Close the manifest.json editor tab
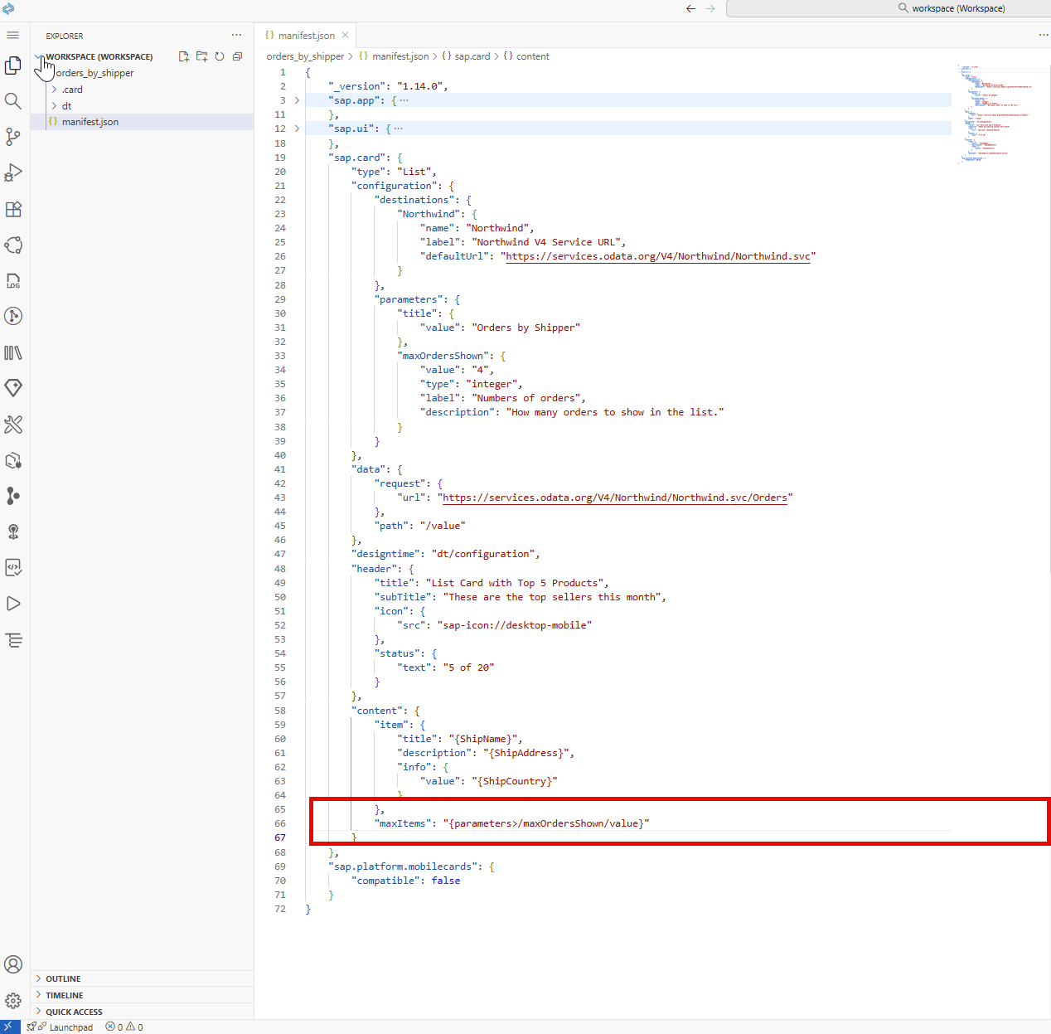Screen dimensions: 1051x1034 click(x=345, y=35)
